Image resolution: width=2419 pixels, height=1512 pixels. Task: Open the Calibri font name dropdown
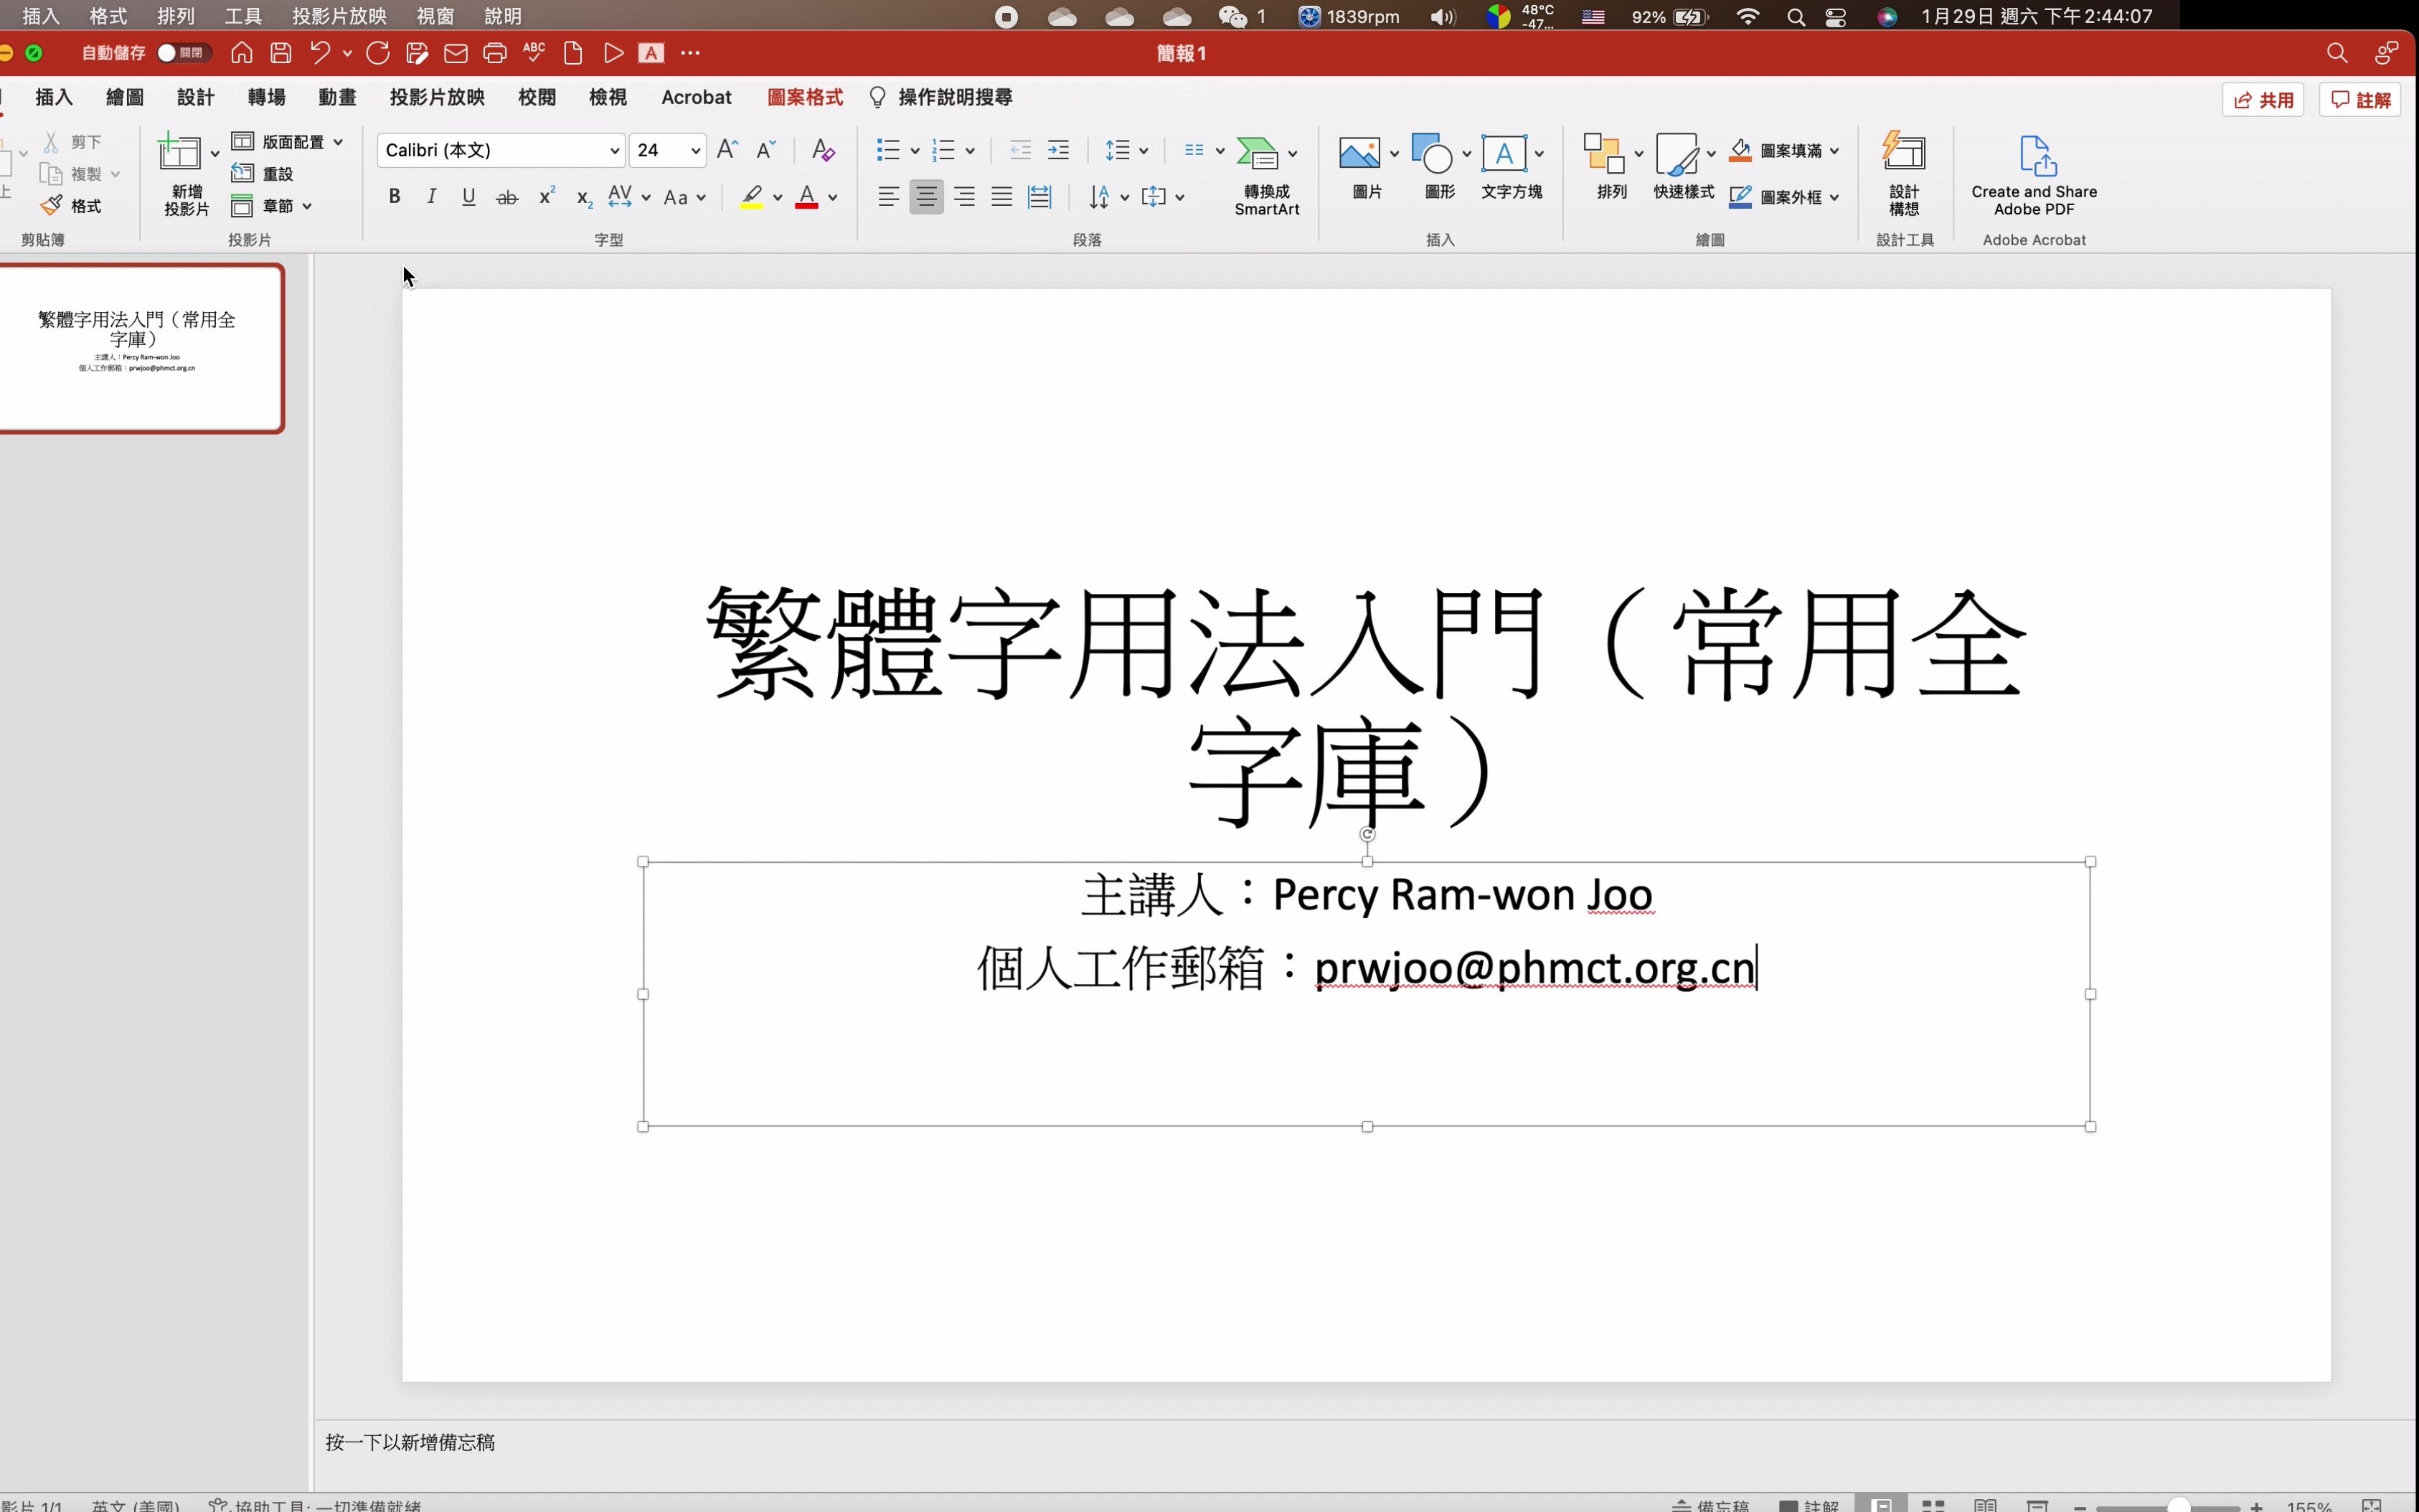pyautogui.click(x=615, y=150)
